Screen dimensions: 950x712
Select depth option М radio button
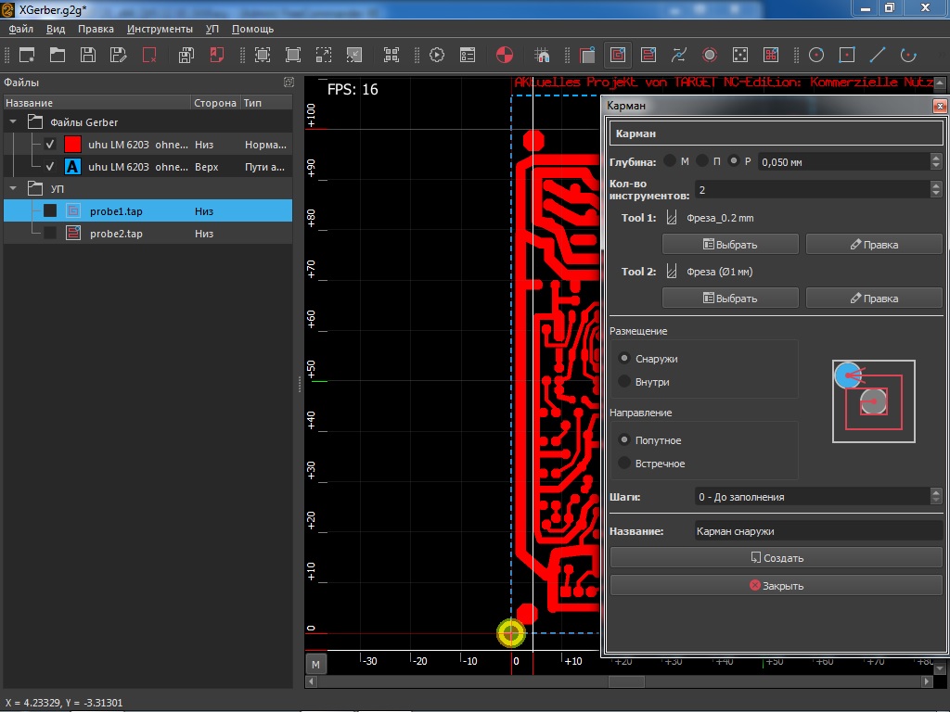[670, 161]
